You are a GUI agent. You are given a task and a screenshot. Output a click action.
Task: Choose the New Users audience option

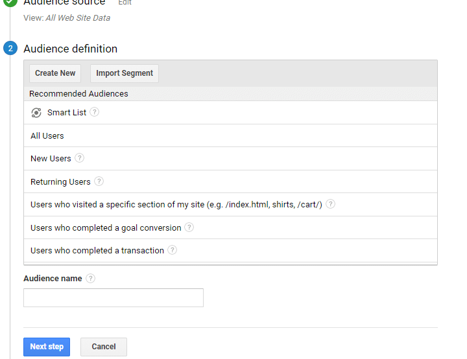point(51,159)
